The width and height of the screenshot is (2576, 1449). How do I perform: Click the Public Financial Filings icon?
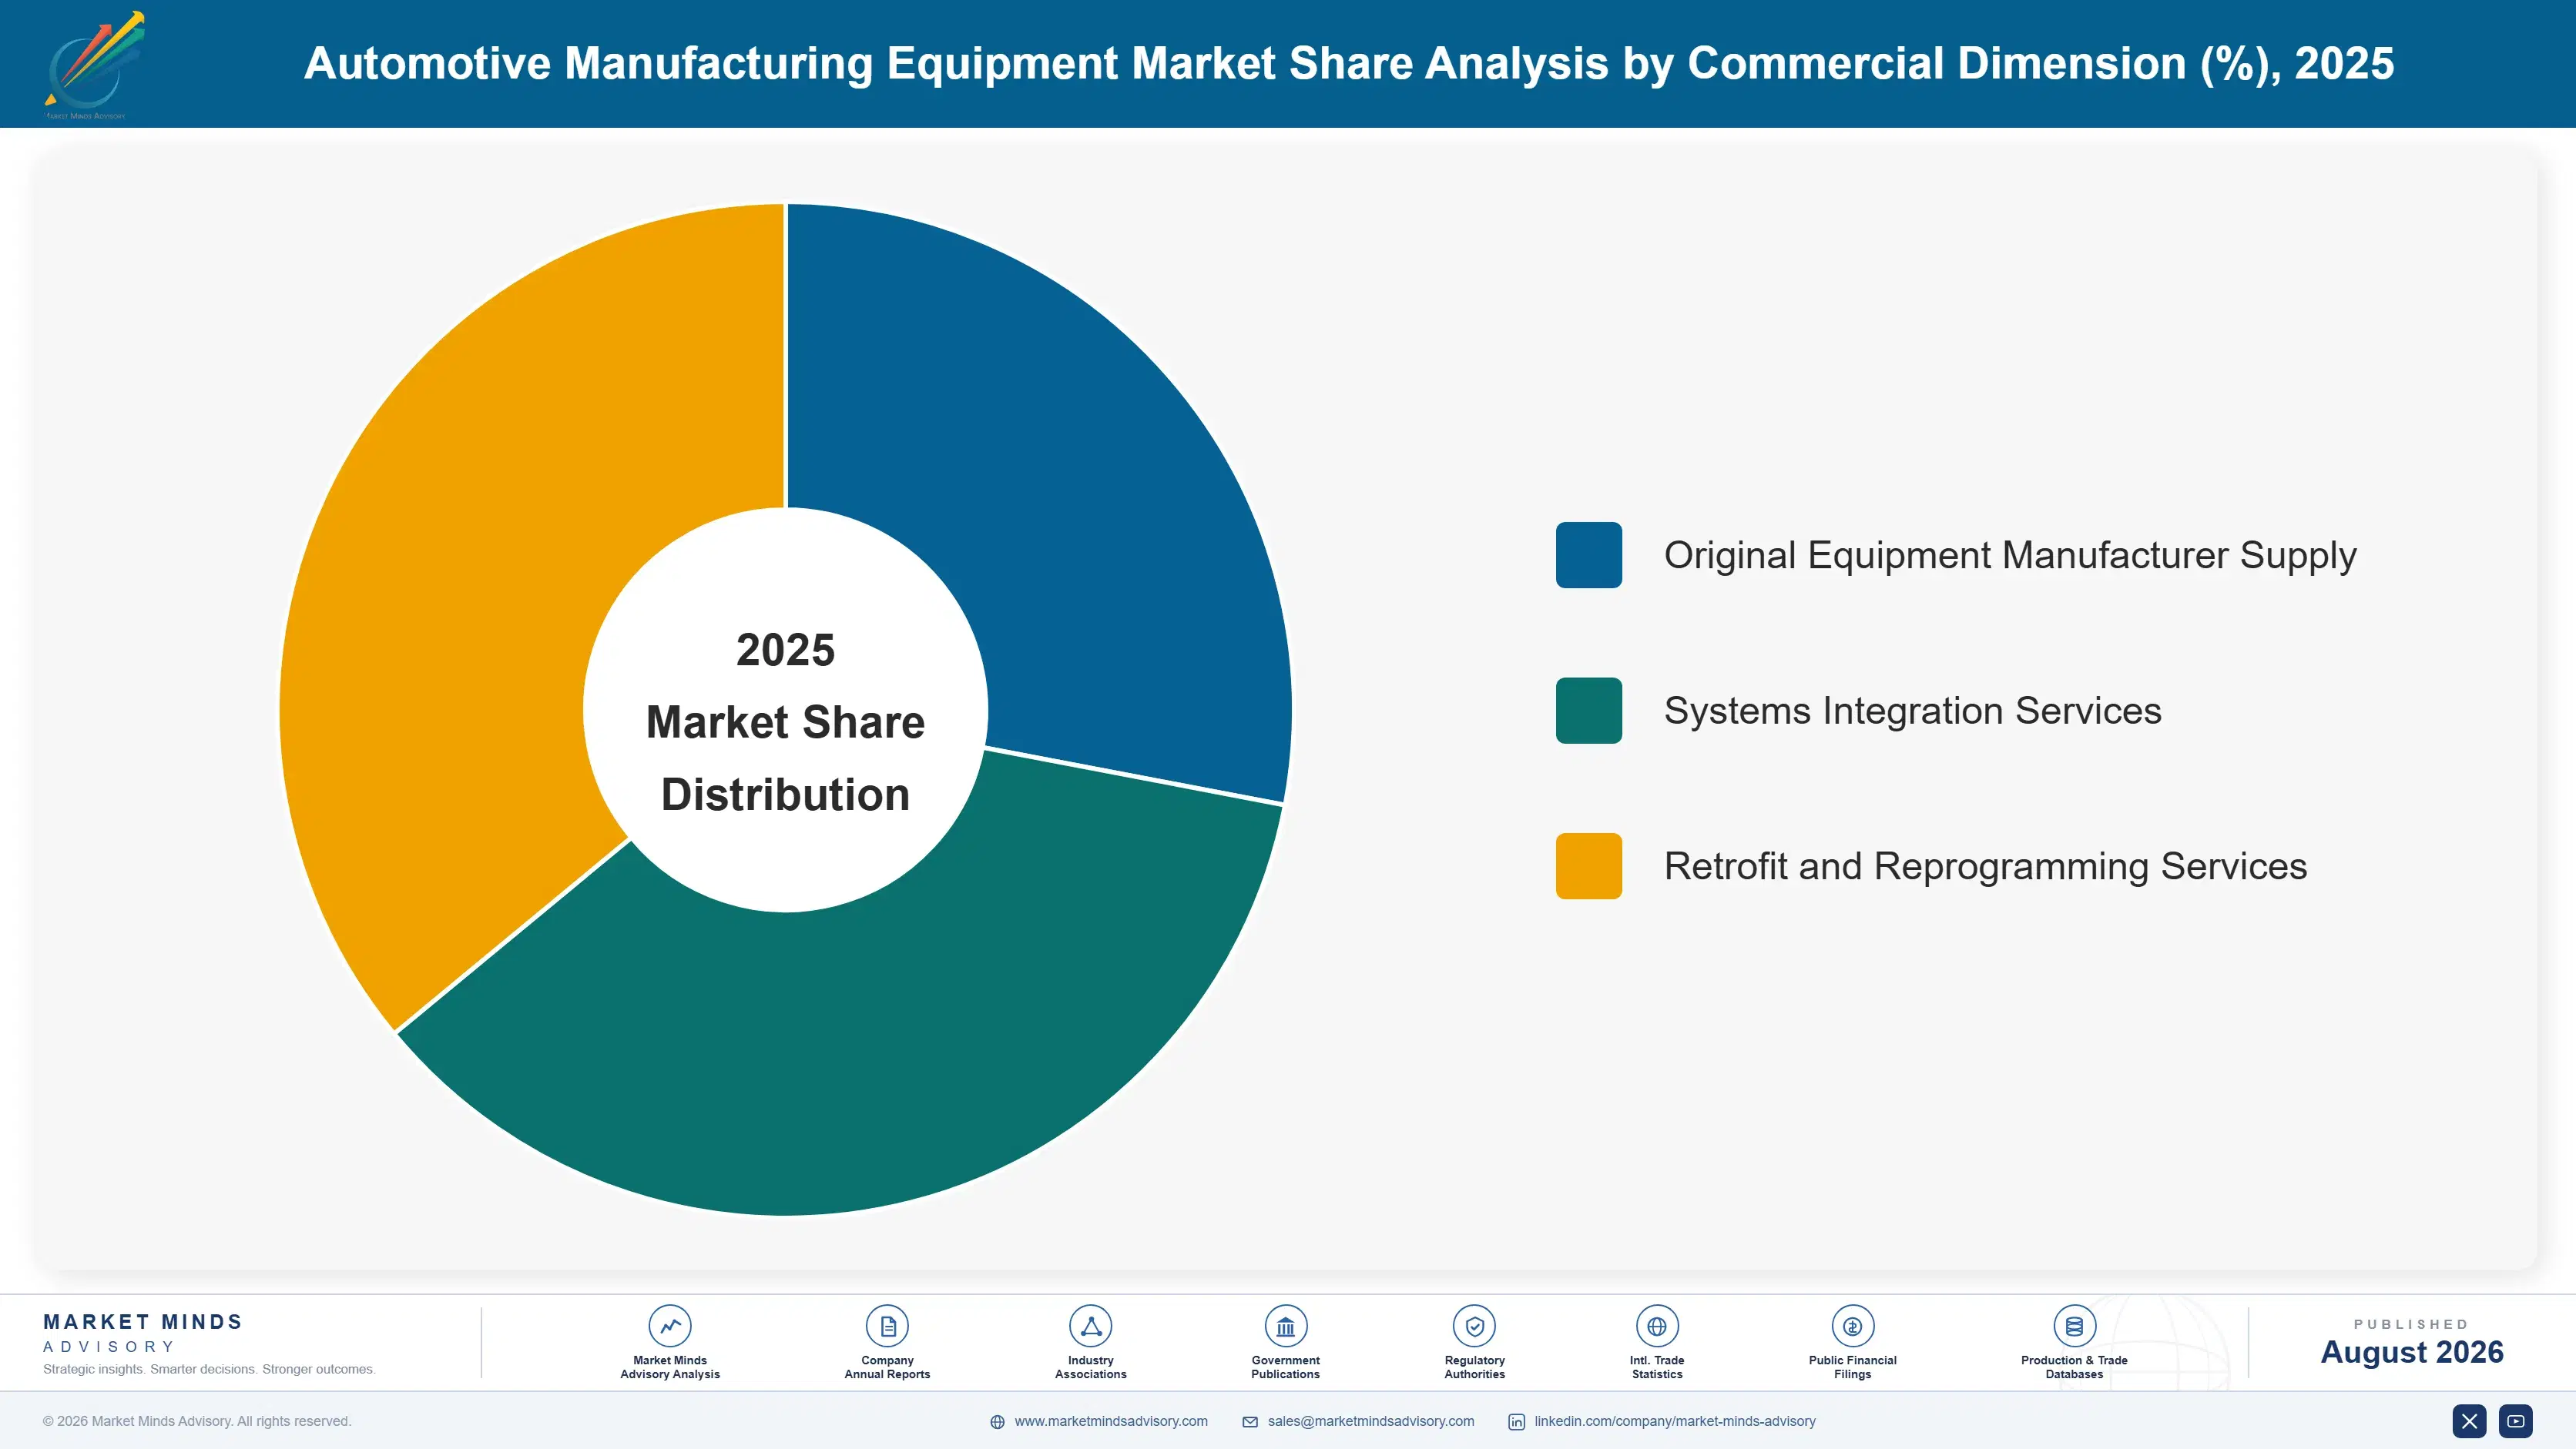click(1852, 1326)
